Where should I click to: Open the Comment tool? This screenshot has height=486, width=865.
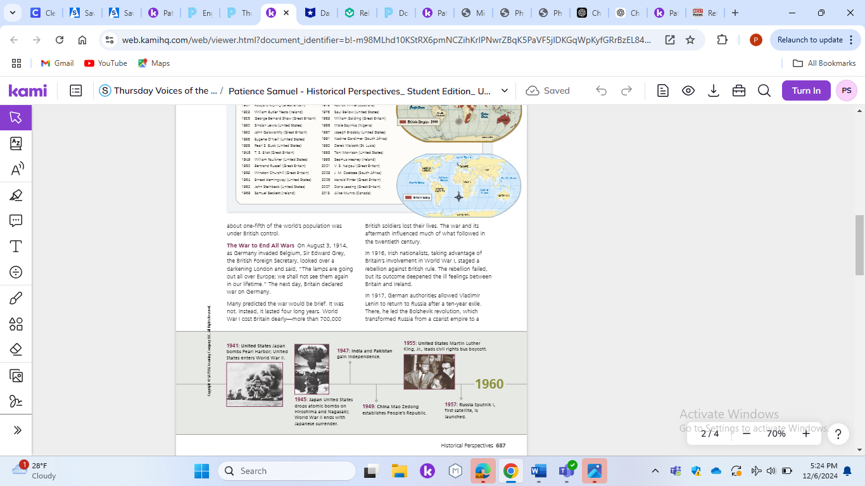16,220
